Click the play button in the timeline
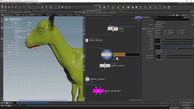 (x=9, y=103)
